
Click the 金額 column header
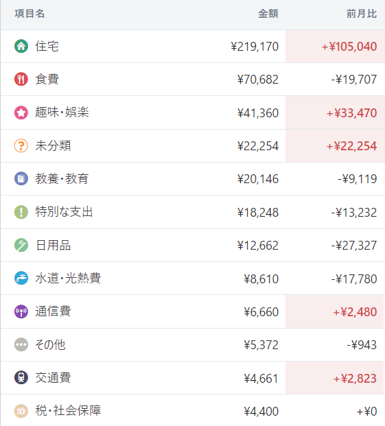coord(268,14)
